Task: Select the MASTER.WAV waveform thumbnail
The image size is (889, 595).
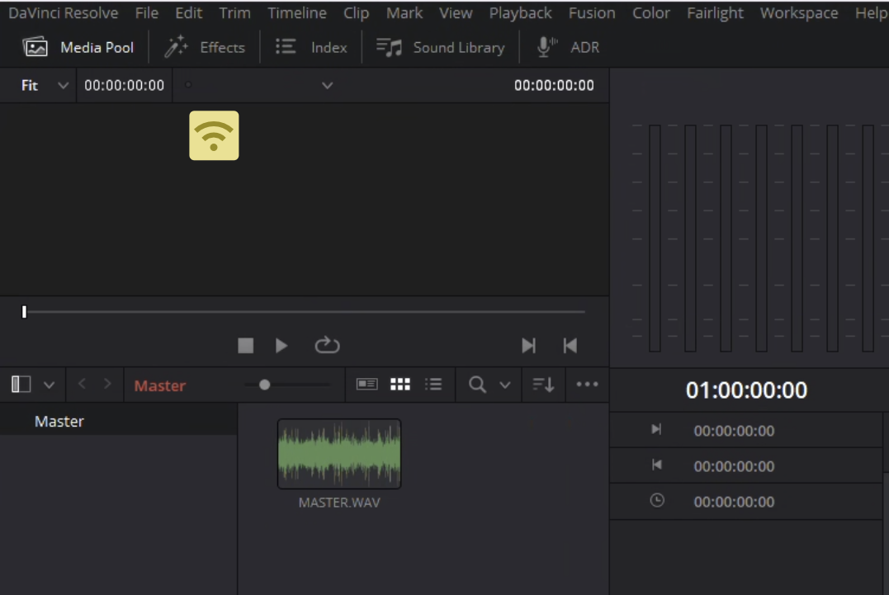Action: [339, 454]
